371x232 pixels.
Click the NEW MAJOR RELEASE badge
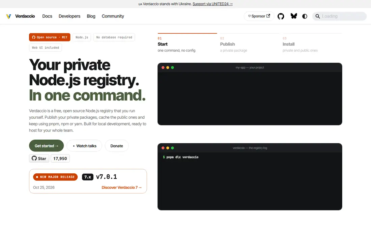[55, 177]
